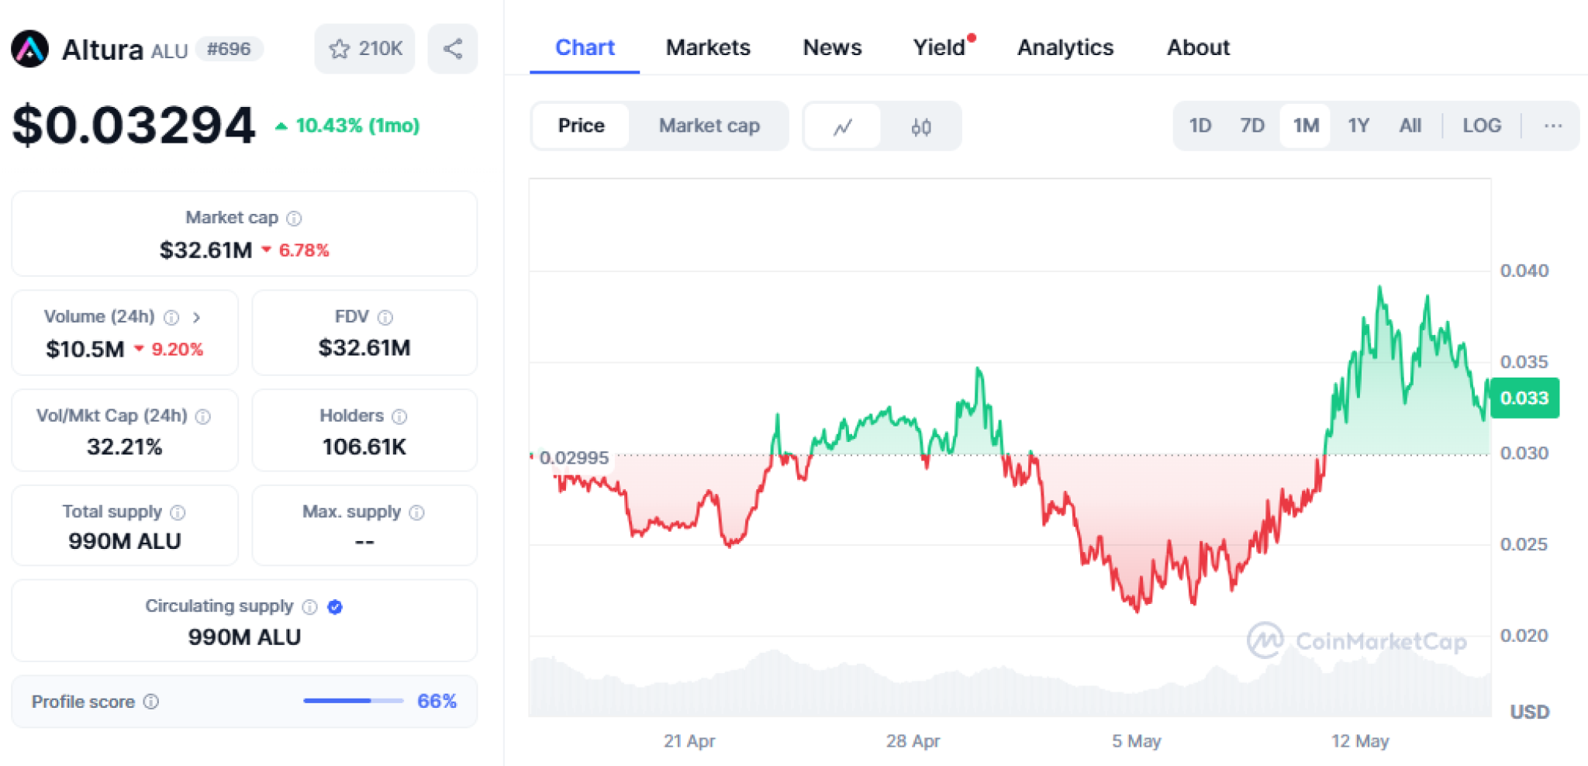Click the Altura logo
Viewport: 1588px width, 766px height.
pyautogui.click(x=29, y=48)
